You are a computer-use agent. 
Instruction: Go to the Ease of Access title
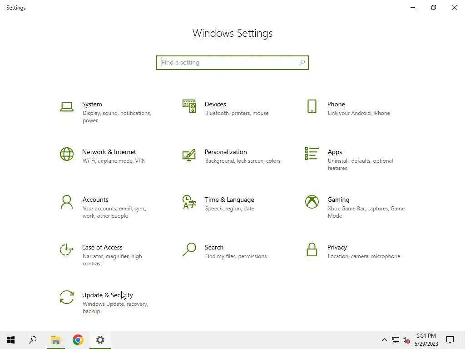(x=102, y=247)
